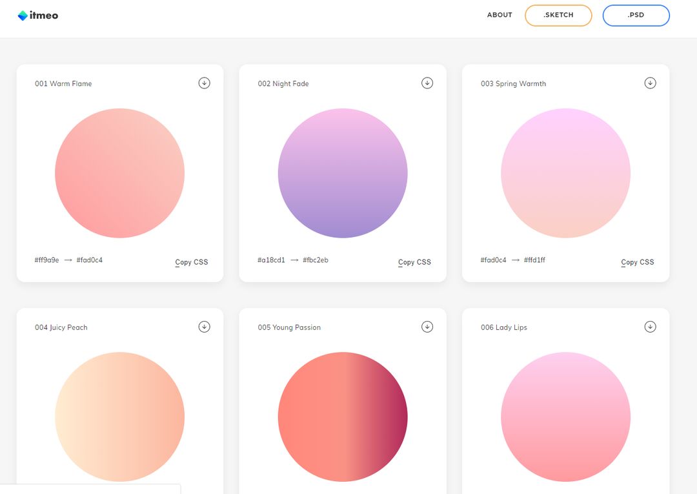Copy the #a18cd1 color code
697x494 pixels.
click(271, 260)
